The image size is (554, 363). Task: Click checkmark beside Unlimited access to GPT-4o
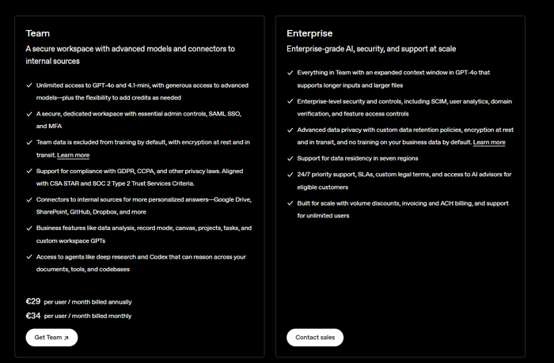29,85
